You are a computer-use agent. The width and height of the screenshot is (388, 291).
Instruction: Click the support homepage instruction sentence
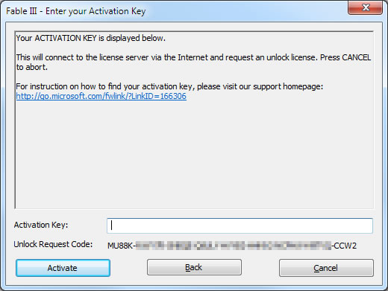[169, 86]
